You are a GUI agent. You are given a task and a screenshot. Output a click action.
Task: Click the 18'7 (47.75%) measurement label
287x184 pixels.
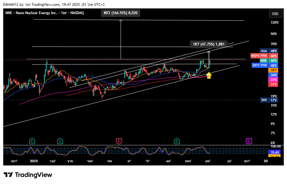click(209, 44)
